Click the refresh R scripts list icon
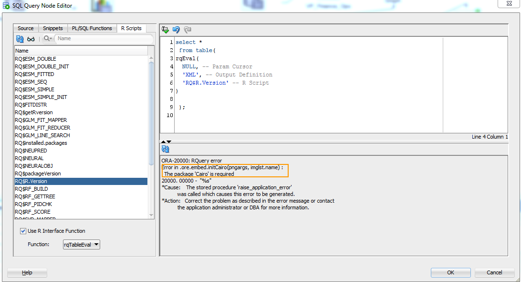Viewport: 521px width, 282px height. coord(20,39)
